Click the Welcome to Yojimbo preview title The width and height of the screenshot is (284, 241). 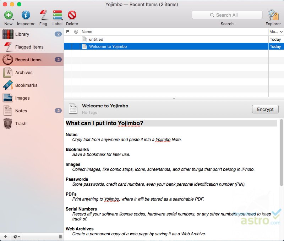click(105, 106)
